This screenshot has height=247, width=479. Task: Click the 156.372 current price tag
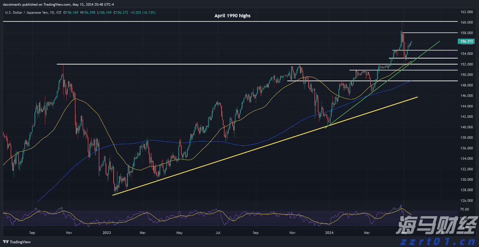tap(467, 41)
